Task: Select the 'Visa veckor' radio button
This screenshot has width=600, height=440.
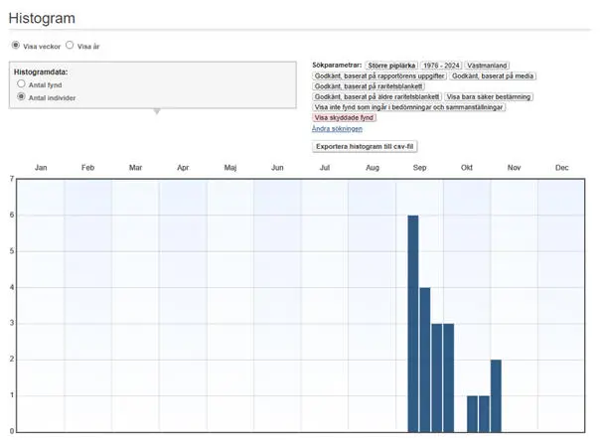Action: tap(15, 46)
